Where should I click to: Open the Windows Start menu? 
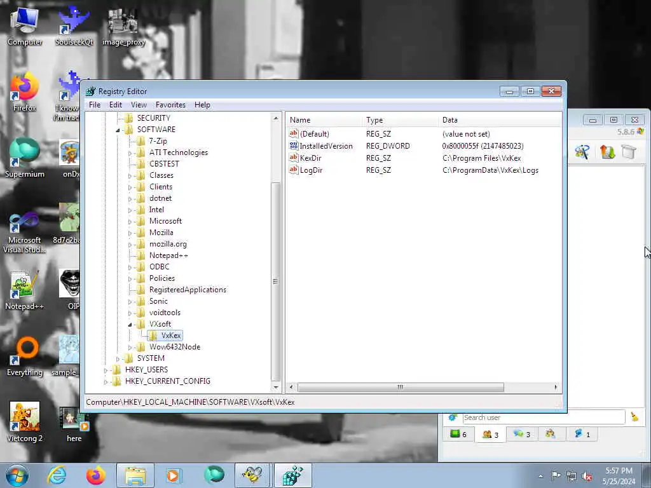pyautogui.click(x=17, y=475)
